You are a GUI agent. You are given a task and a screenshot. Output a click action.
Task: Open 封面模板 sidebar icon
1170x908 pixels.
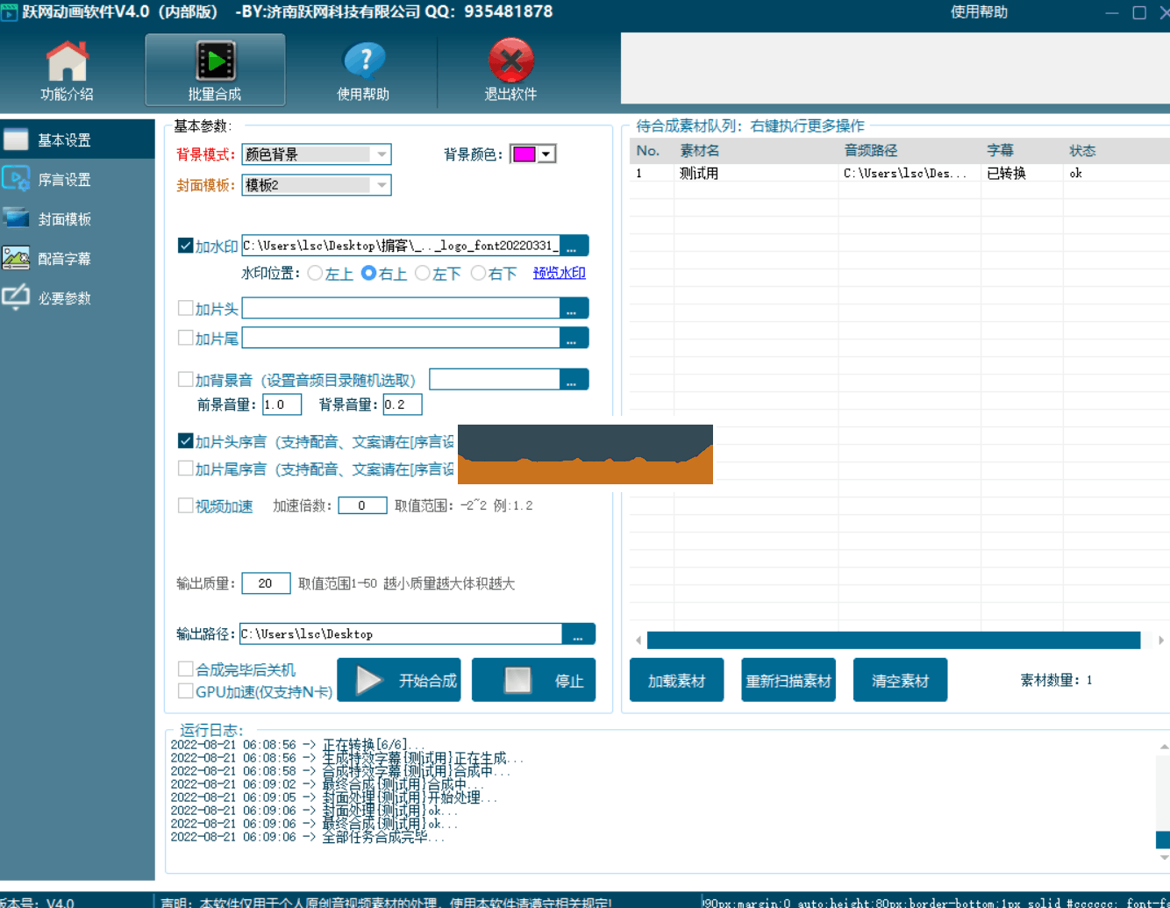(x=16, y=218)
